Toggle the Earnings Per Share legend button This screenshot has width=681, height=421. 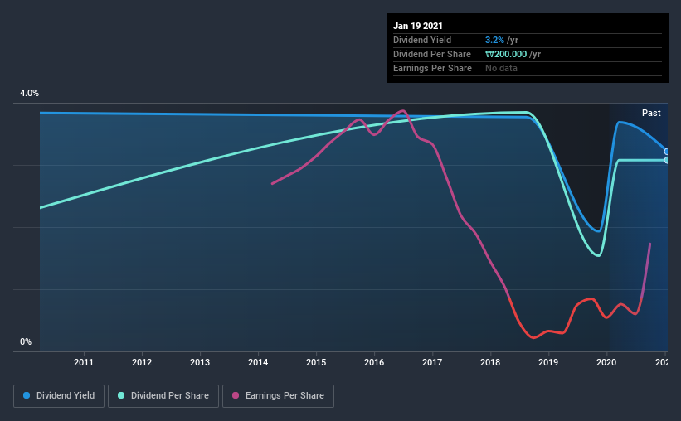click(278, 396)
